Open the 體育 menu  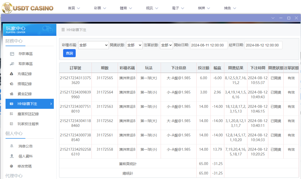(x=124, y=8)
